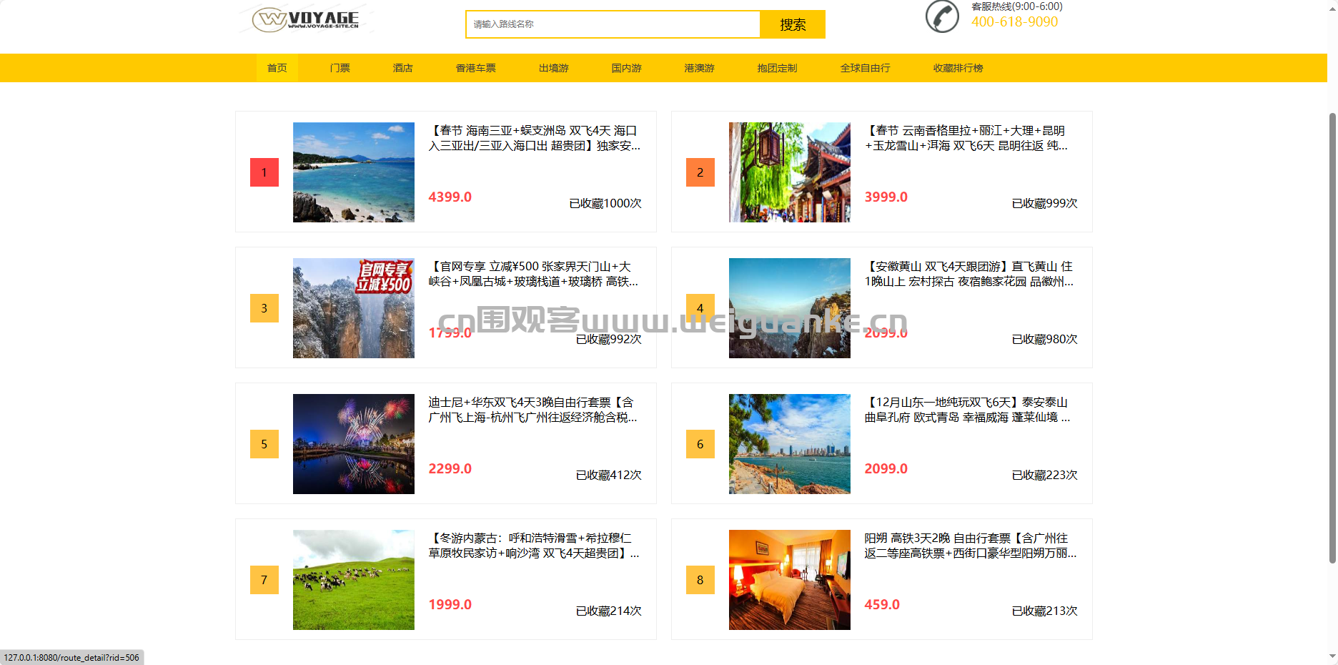Screen dimensions: 1338x665
Task: Click the orange rank 2 badge
Action: pyautogui.click(x=700, y=172)
